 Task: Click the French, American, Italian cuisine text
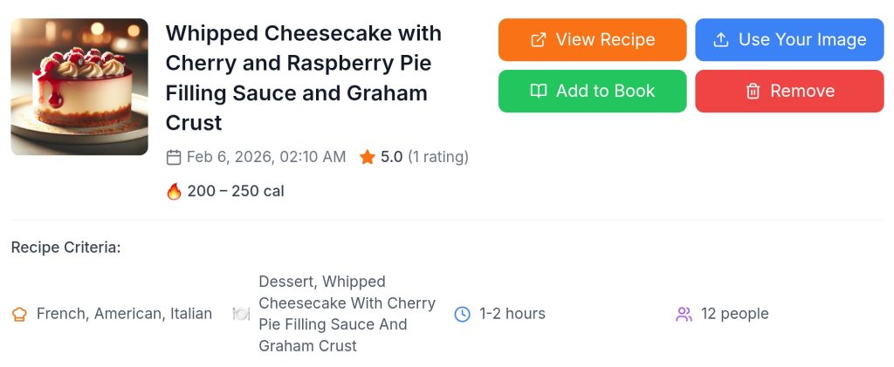124,314
